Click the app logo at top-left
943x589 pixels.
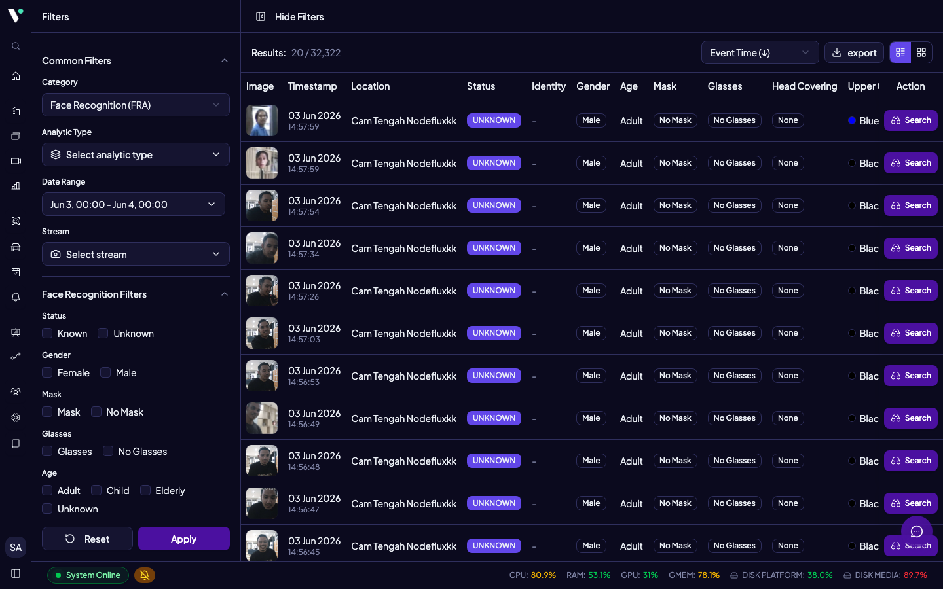[x=16, y=14]
